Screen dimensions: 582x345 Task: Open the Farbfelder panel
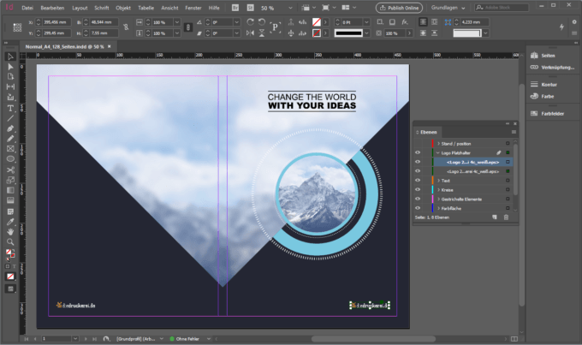tap(547, 114)
